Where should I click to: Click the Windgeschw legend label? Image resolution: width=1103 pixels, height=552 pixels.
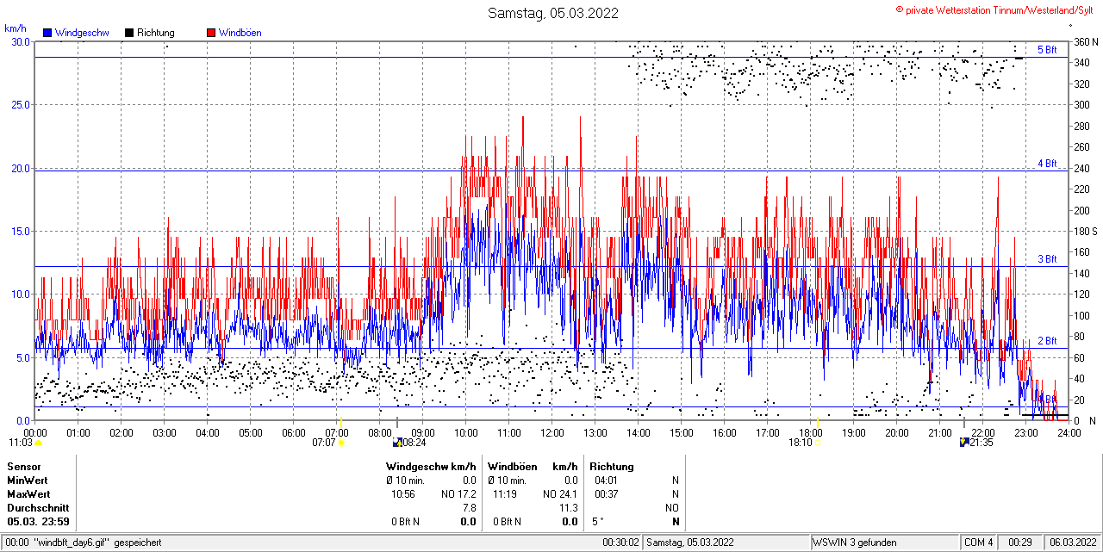tap(82, 33)
